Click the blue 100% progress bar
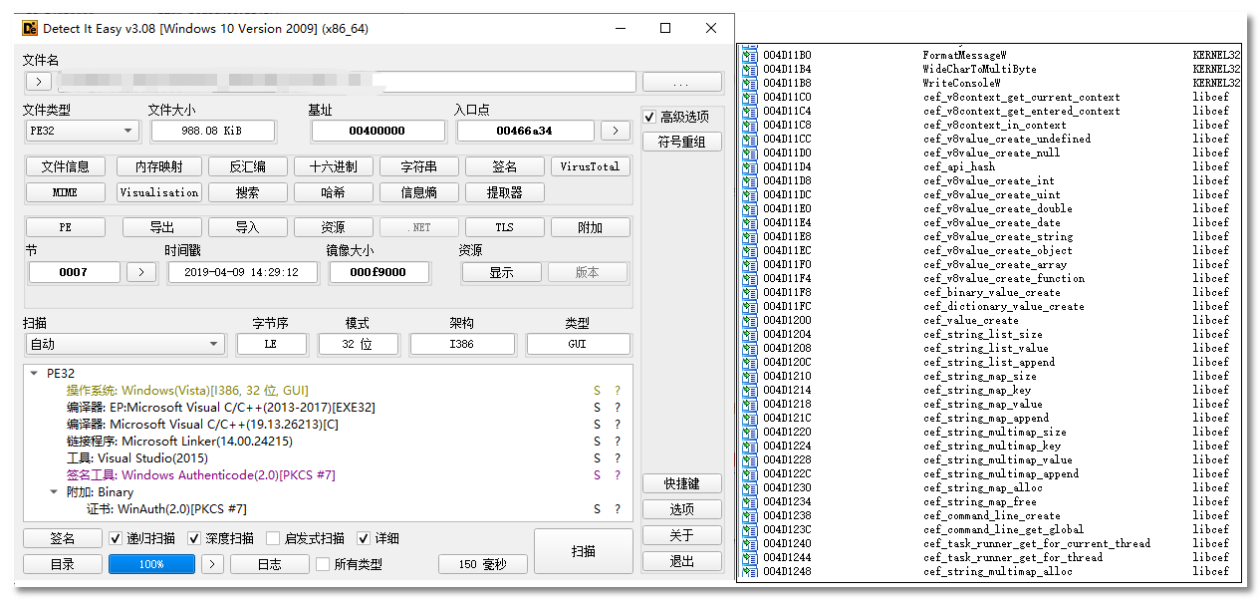The image size is (1260, 600). pos(151,564)
